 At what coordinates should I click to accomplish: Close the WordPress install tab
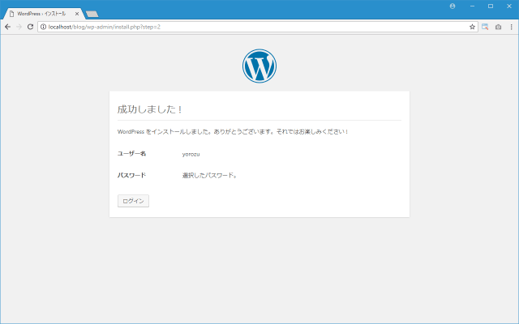77,14
